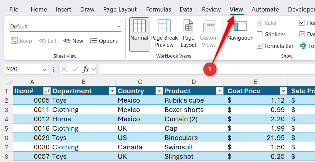Open the Item# filter dropdown
The width and height of the screenshot is (315, 162).
pyautogui.click(x=46, y=91)
